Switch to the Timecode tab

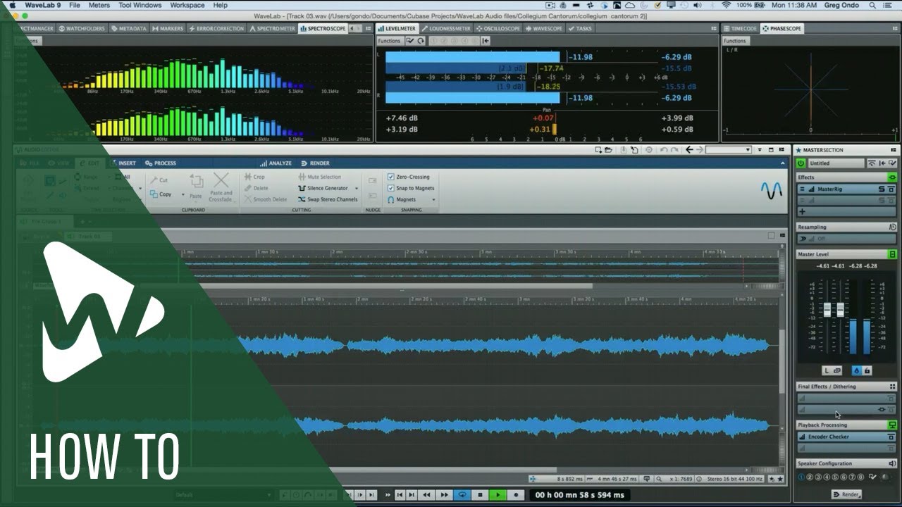[x=740, y=29]
